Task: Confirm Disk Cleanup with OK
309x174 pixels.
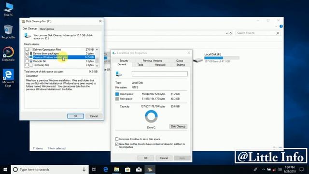Action: pos(75,116)
